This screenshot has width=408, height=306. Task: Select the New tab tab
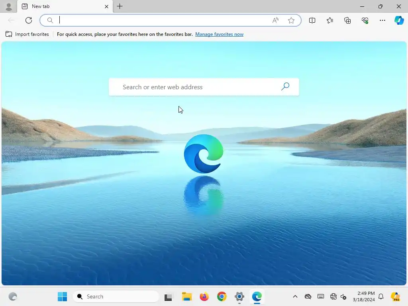pos(65,6)
